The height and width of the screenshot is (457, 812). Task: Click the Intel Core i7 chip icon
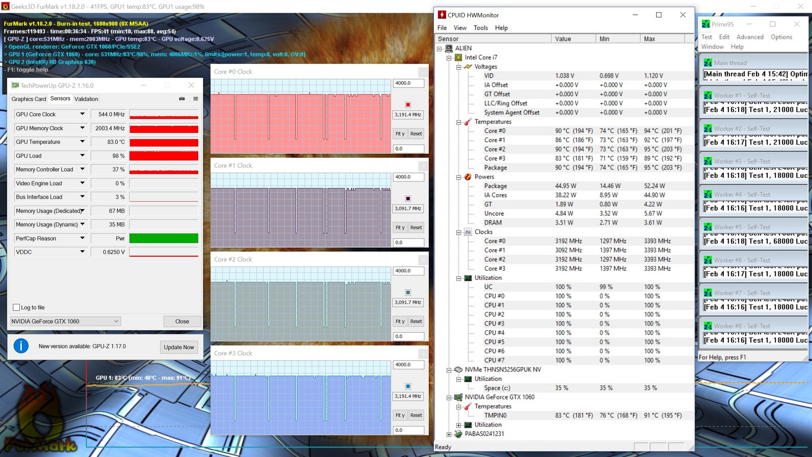(x=458, y=57)
